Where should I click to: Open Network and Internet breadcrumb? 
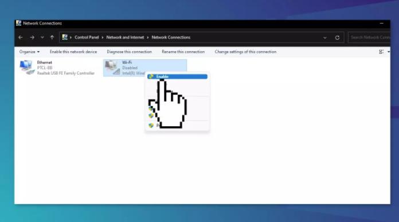(x=125, y=37)
